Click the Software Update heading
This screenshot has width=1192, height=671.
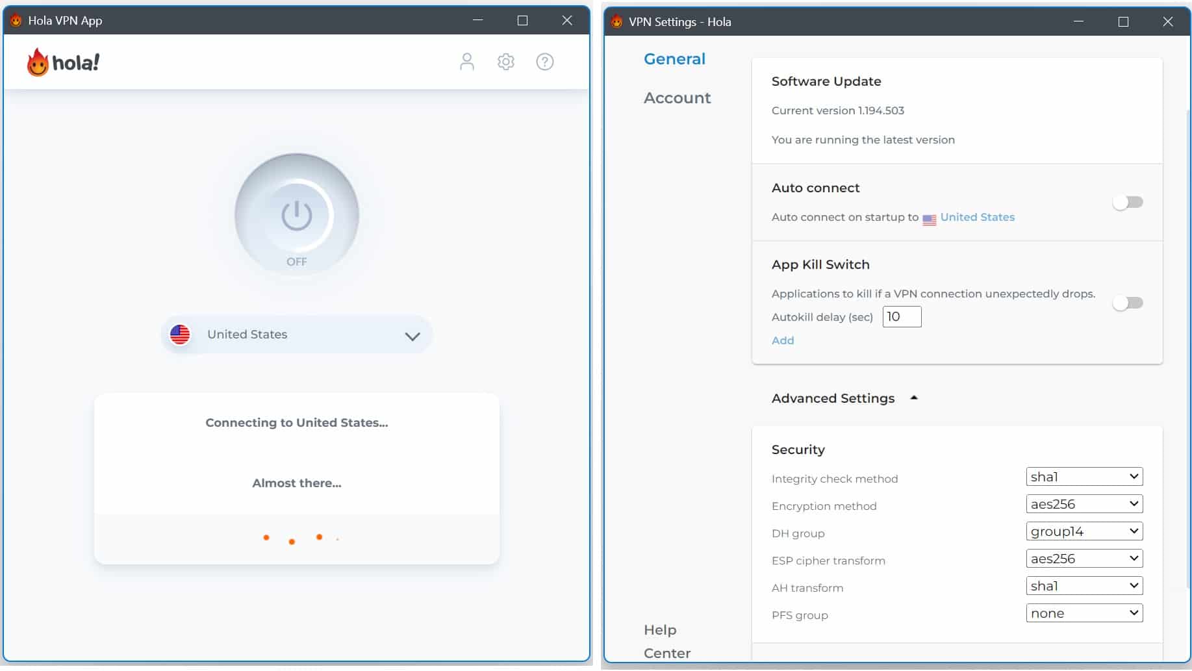(826, 81)
